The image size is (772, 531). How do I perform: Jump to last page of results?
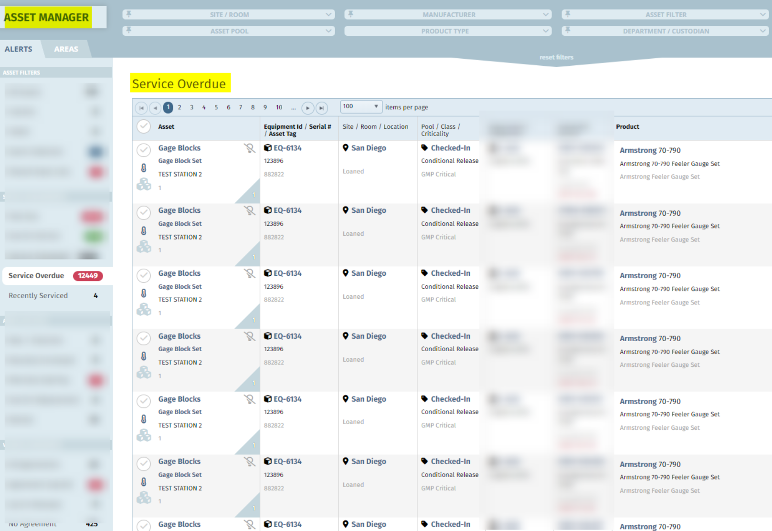click(322, 108)
